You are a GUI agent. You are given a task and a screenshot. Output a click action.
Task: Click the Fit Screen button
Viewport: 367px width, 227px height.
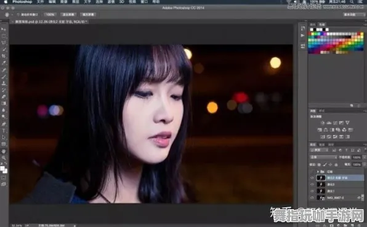click(68, 15)
